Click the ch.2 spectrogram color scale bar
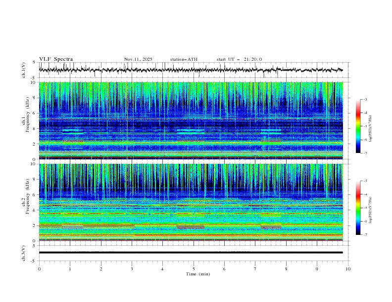The image size is (392, 302). [x=358, y=208]
